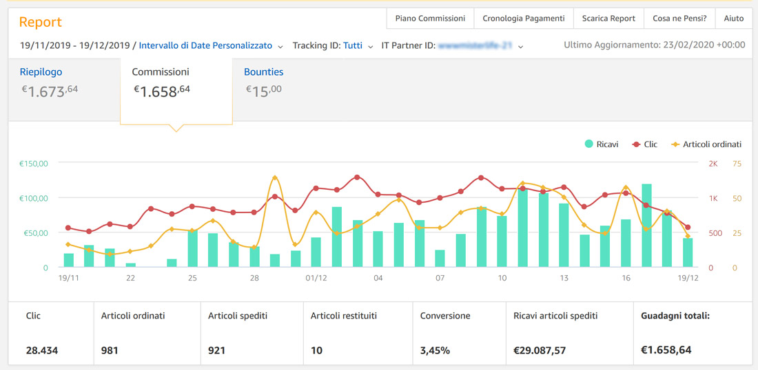This screenshot has height=370, width=758.
Task: Expand the Intervallo di Date Personalizzato dropdown
Action: [210, 46]
